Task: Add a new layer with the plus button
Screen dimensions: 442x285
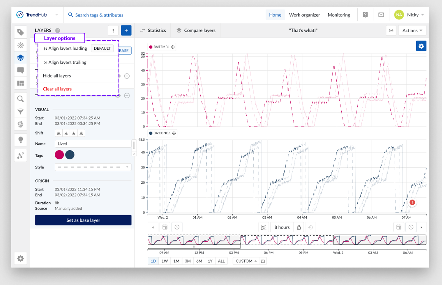Action: [x=126, y=30]
